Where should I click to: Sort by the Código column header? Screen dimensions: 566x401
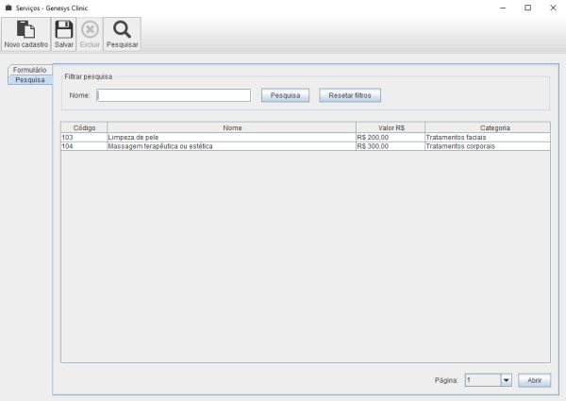pos(84,127)
